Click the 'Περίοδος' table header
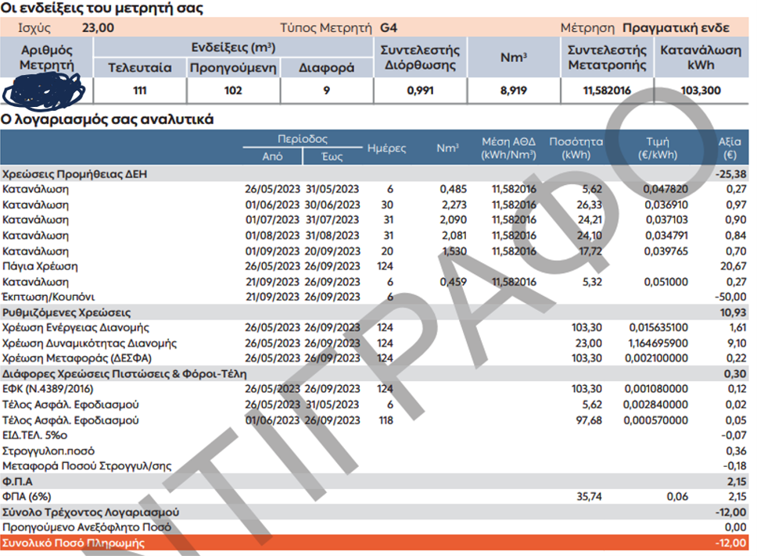This screenshot has height=556, width=757. click(x=302, y=139)
